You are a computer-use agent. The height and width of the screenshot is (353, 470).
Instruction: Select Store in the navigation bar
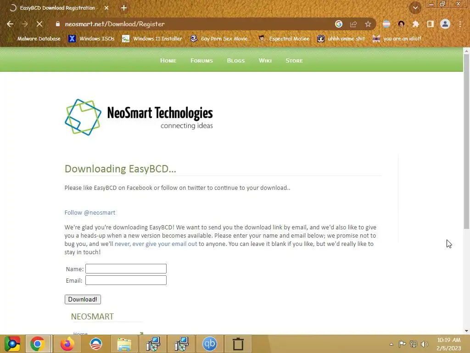point(294,61)
